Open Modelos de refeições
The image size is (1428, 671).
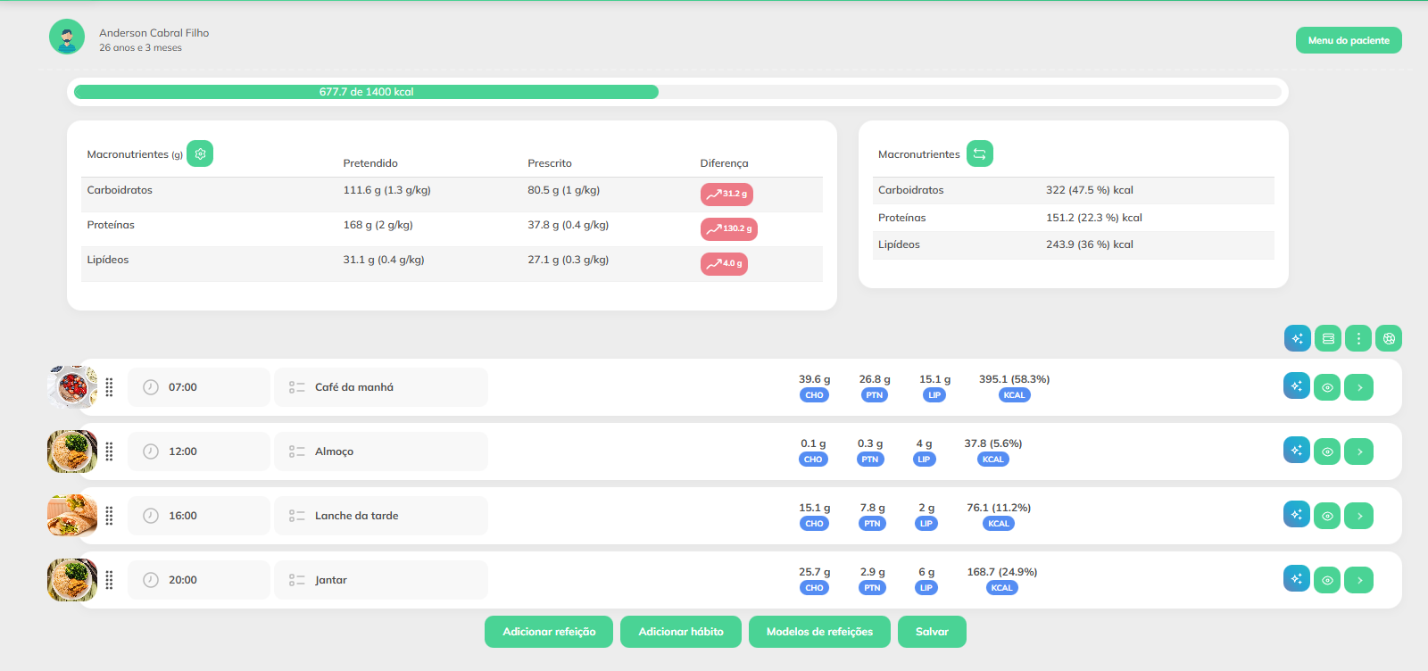point(819,632)
